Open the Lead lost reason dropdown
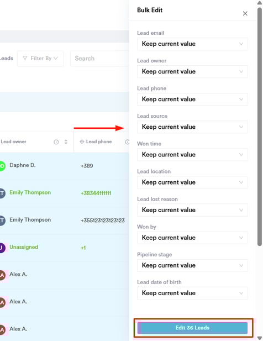 point(192,210)
